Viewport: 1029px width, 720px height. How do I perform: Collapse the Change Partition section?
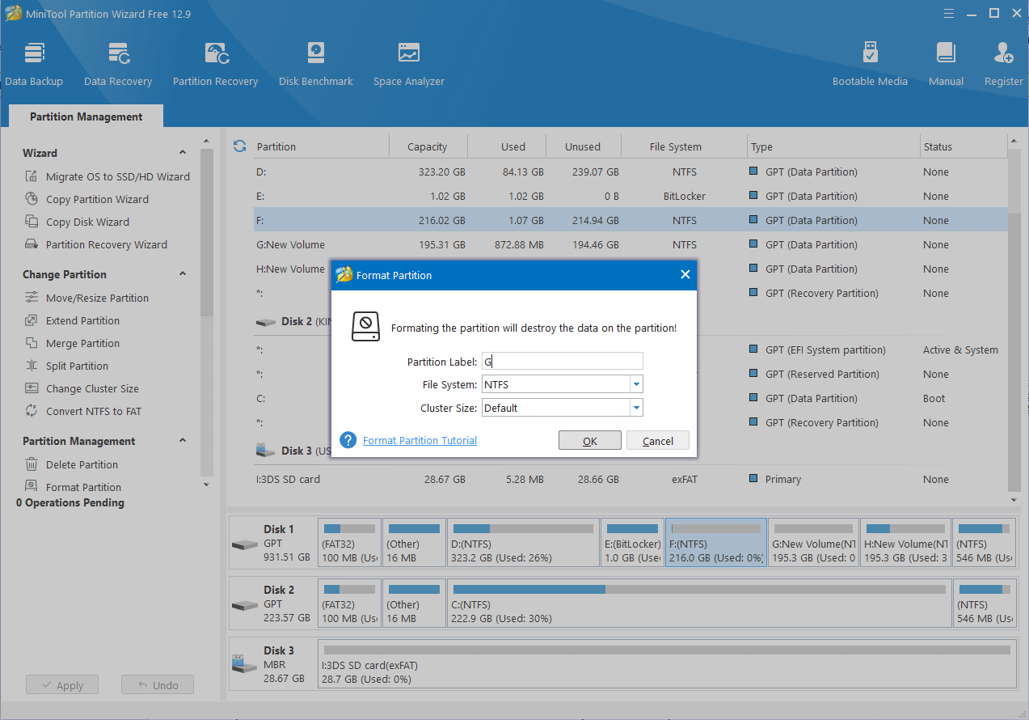(x=183, y=274)
